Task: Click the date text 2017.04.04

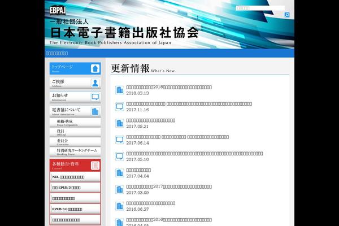Action: [137, 176]
